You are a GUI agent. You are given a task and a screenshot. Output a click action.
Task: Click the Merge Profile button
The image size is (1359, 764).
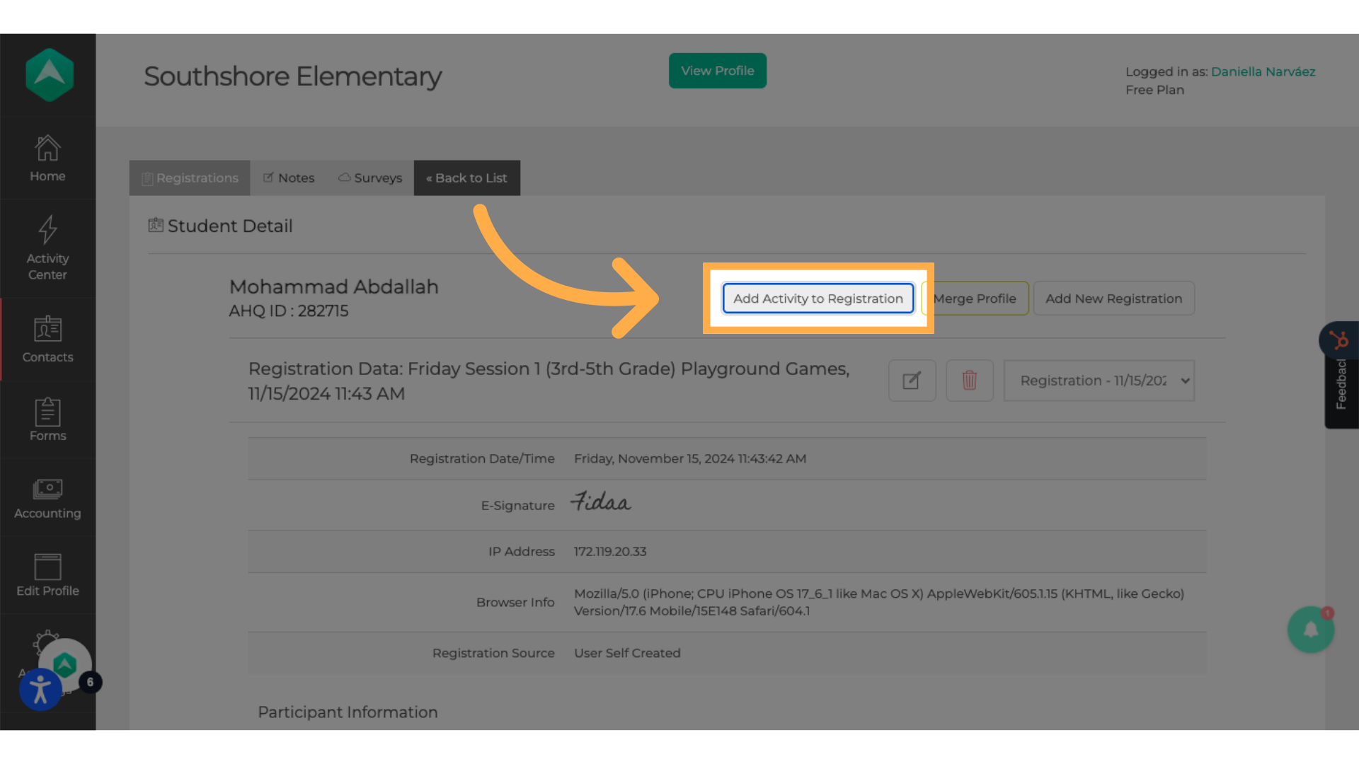pyautogui.click(x=975, y=299)
